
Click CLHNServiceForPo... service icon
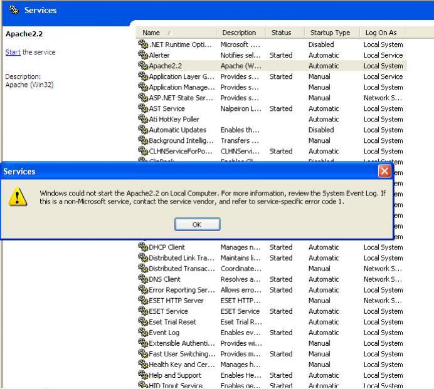click(143, 151)
